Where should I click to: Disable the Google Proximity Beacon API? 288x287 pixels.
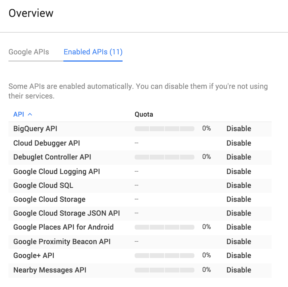239,242
